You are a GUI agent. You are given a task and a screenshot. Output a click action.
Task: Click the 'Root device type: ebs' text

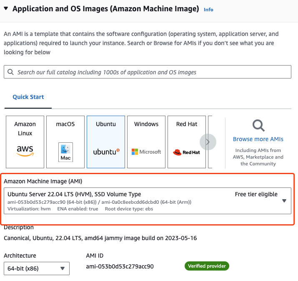click(129, 209)
